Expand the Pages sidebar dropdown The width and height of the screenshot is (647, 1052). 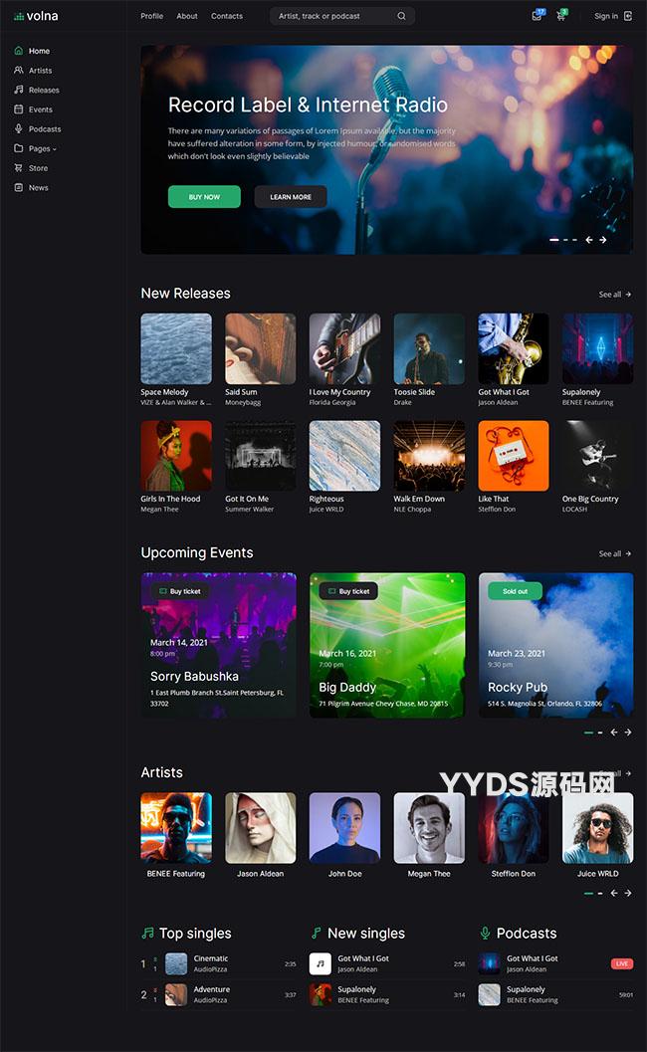42,148
